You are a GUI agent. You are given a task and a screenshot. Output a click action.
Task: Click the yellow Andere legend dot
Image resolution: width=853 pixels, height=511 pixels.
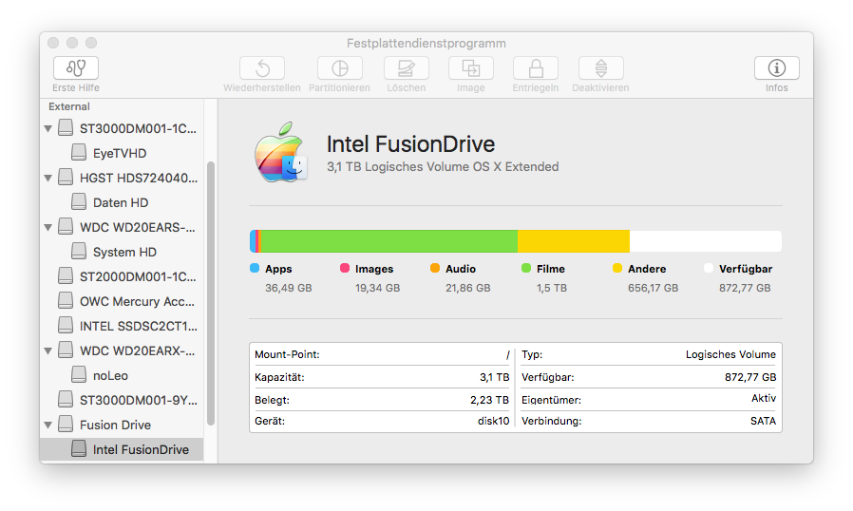coord(616,268)
